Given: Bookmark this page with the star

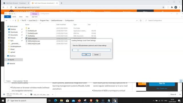Looking at the screenshot, I should coord(163,7).
